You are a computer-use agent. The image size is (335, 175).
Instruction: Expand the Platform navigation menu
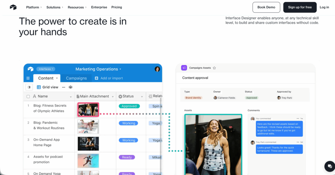point(34,7)
